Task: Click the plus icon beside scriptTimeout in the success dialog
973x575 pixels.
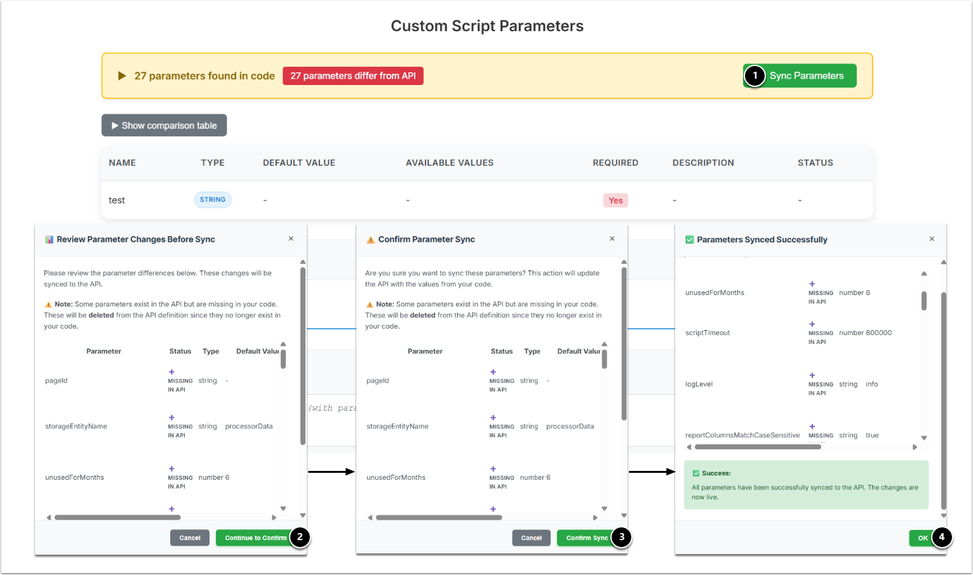Action: pyautogui.click(x=812, y=324)
